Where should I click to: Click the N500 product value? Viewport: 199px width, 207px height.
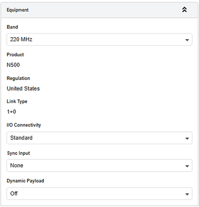coord(13,65)
